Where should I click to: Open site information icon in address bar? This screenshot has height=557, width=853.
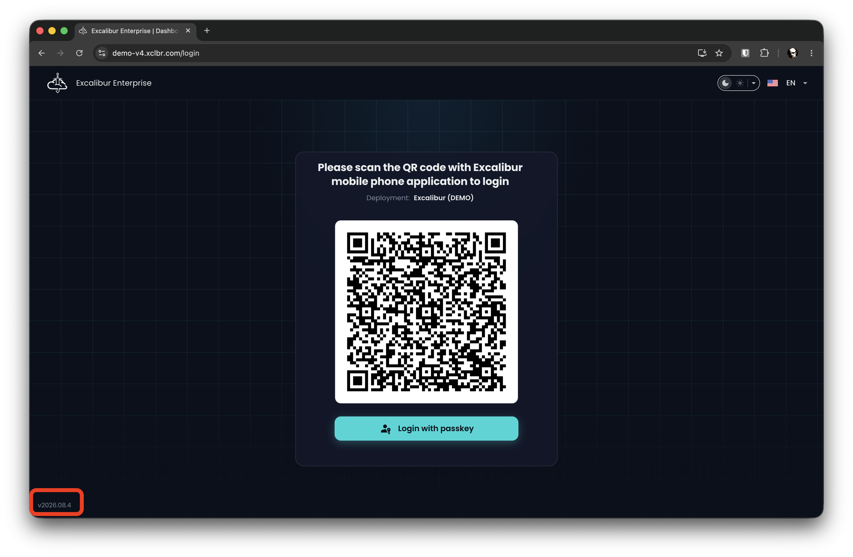click(102, 53)
